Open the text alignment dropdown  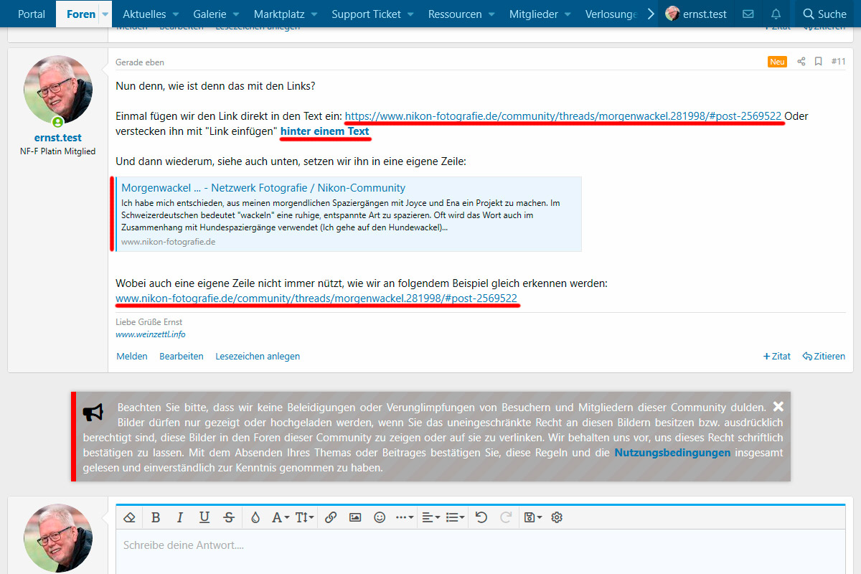coord(430,517)
